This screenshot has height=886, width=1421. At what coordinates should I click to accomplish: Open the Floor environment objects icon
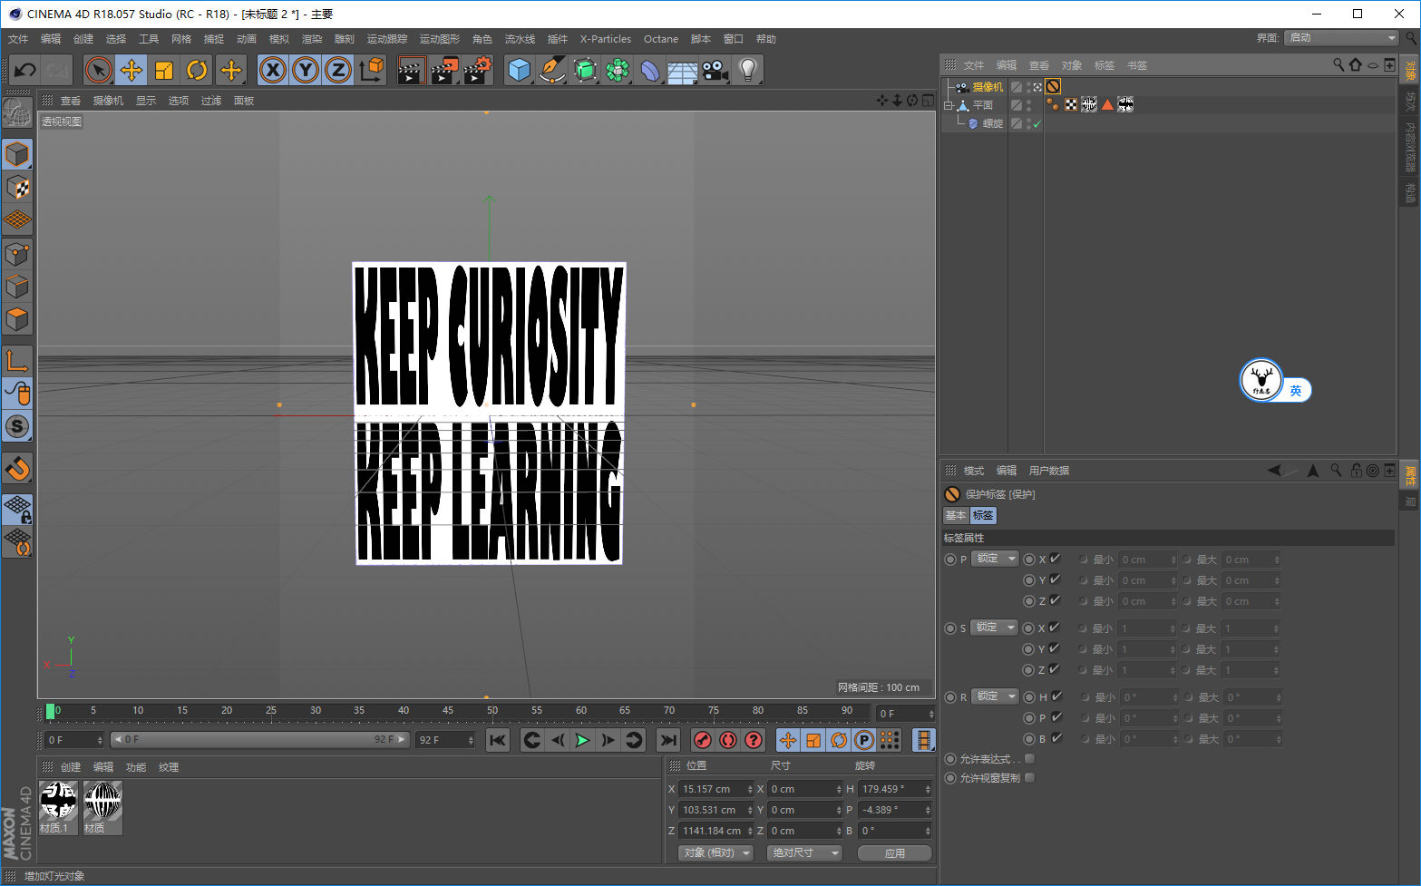pyautogui.click(x=683, y=70)
